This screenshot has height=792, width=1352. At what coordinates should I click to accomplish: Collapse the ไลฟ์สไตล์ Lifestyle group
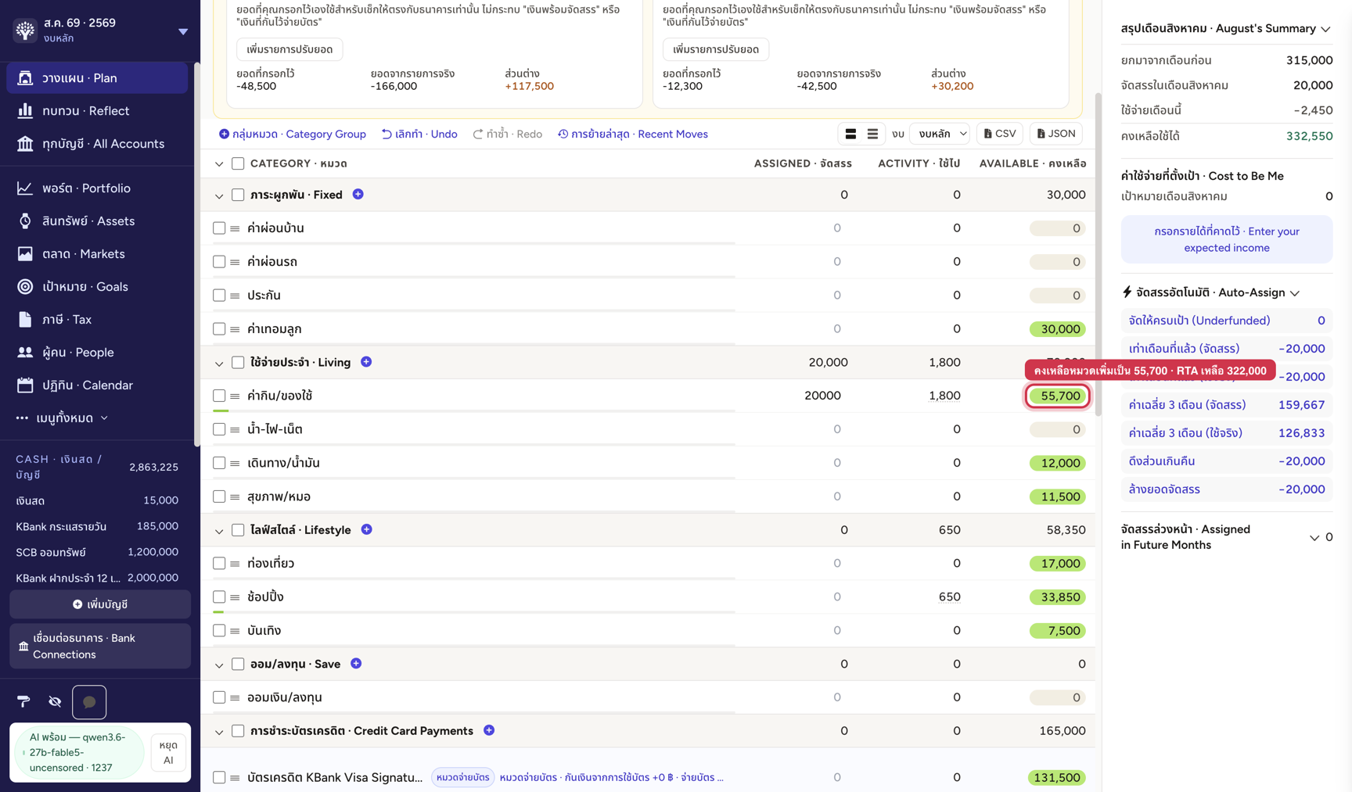[x=219, y=531]
